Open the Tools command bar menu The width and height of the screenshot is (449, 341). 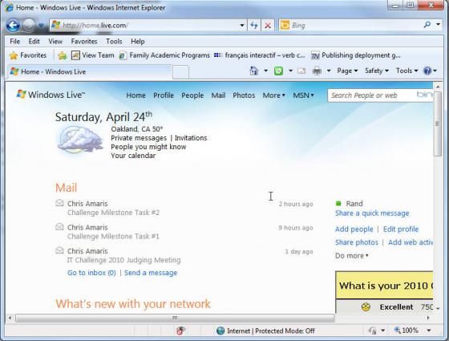[x=407, y=71]
